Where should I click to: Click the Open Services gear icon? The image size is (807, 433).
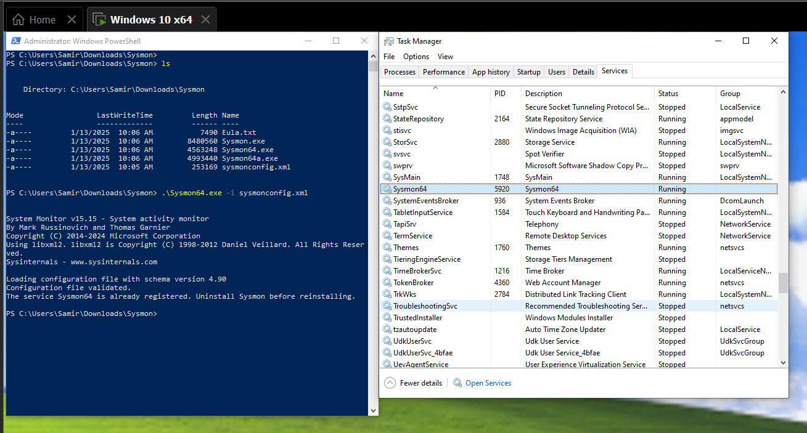[x=457, y=383]
